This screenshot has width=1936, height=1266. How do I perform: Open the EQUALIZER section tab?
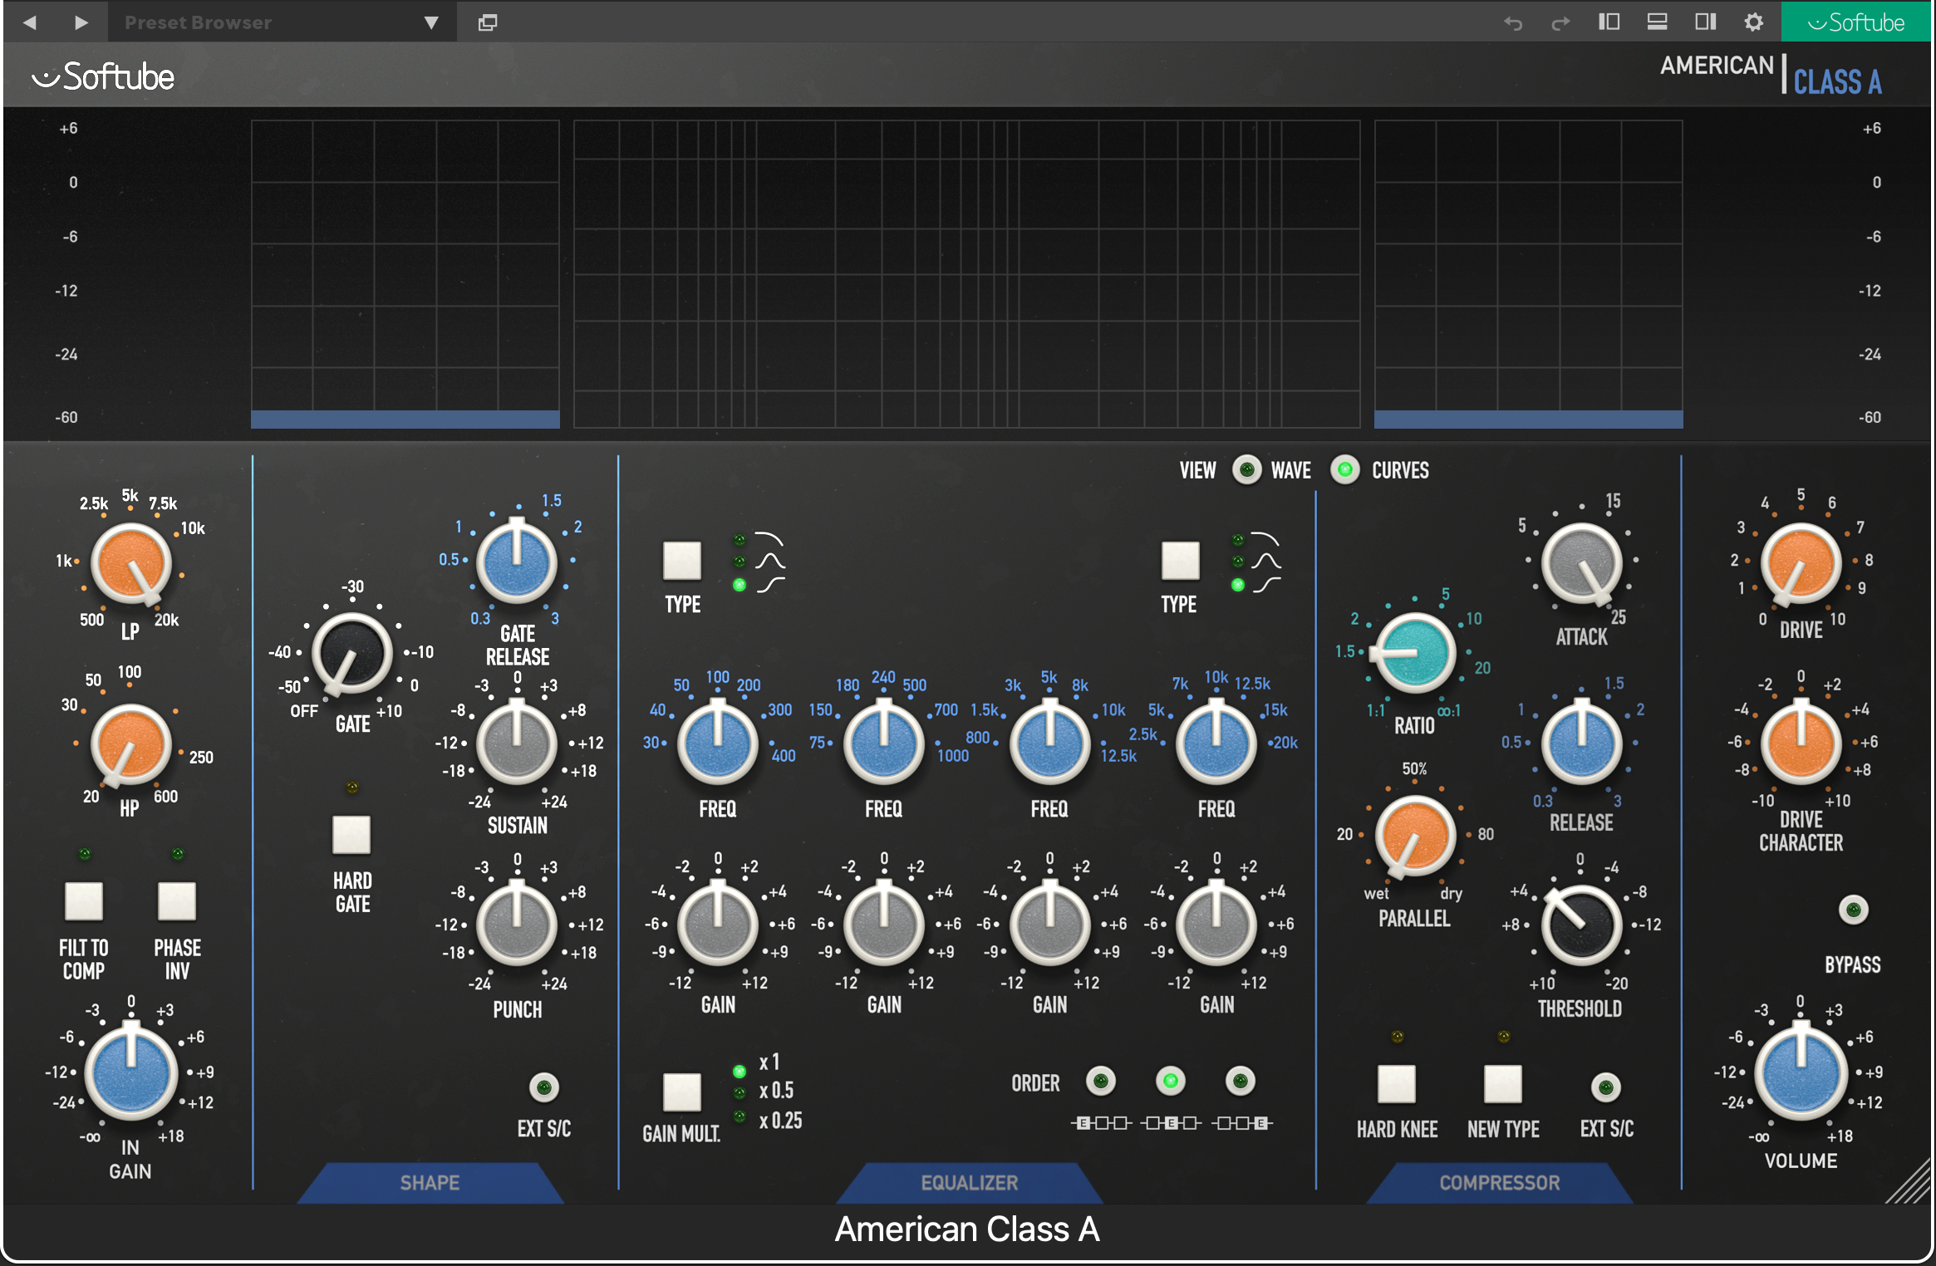[969, 1183]
